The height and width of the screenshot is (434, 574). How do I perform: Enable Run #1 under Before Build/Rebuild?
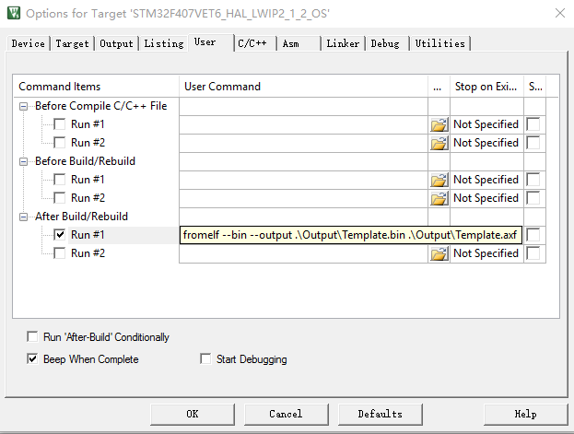(x=60, y=180)
